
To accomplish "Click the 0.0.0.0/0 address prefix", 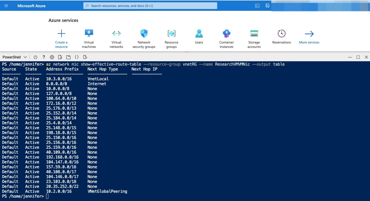I will [57, 84].
